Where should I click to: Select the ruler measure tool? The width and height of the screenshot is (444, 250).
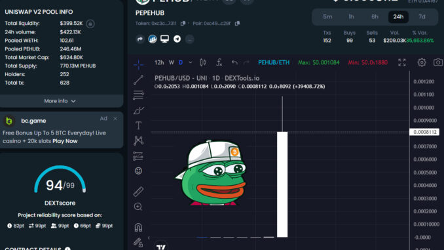click(x=138, y=192)
